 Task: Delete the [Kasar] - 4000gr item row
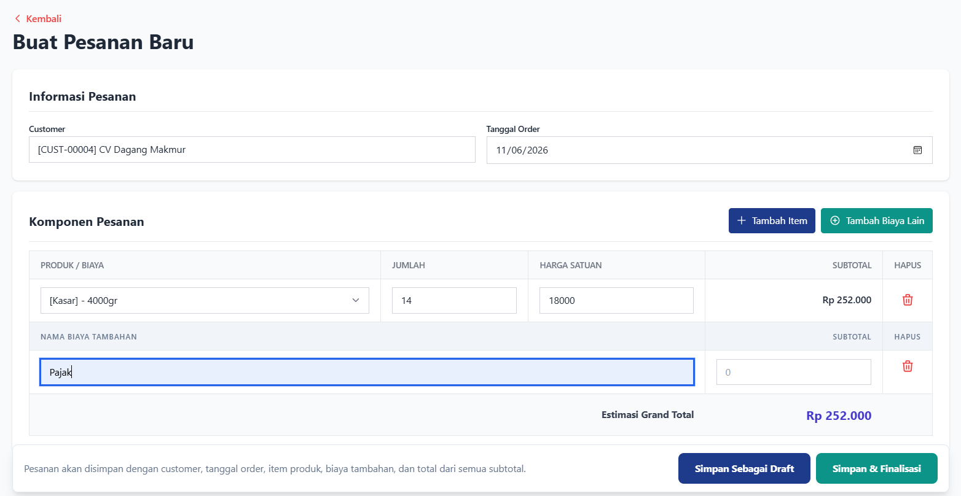(908, 300)
